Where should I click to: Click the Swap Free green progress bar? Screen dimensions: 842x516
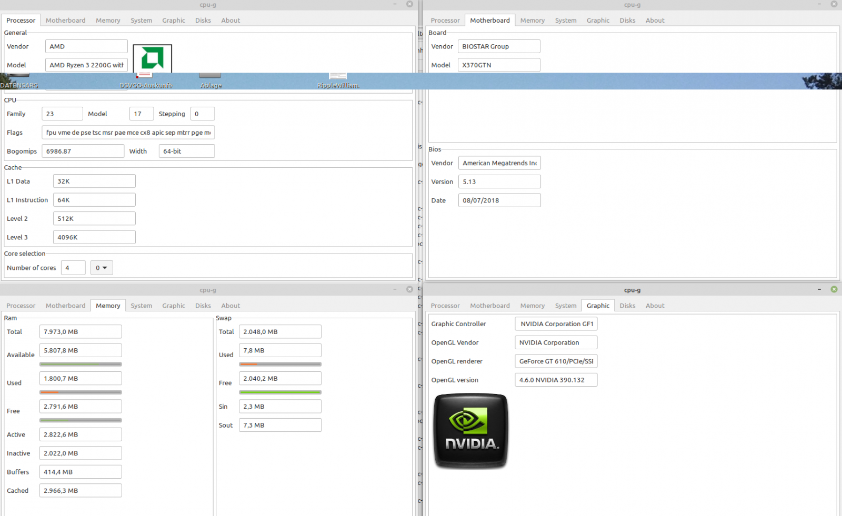click(x=280, y=392)
